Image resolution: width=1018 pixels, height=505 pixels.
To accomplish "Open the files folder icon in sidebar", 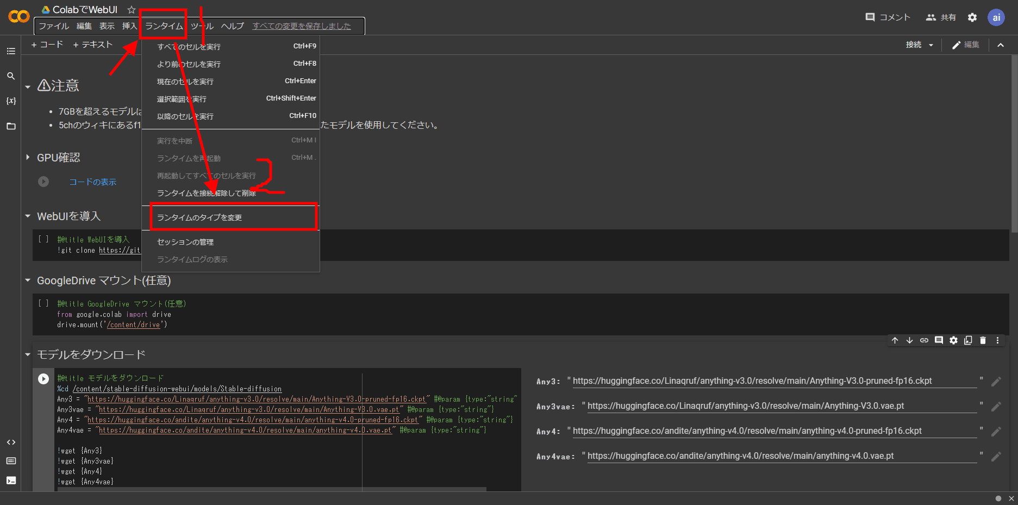I will pyautogui.click(x=11, y=126).
